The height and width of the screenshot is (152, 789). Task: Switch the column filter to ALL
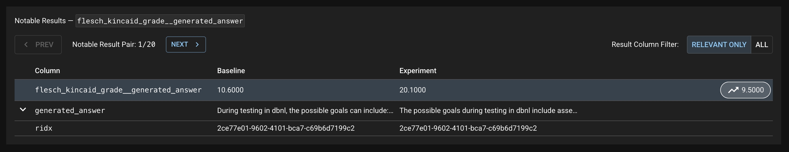762,45
